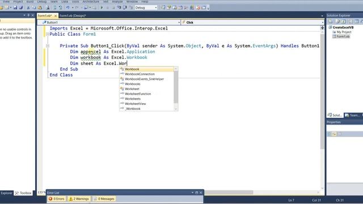This screenshot has height=204, width=363.
Task: Open the active documents list dropdown
Action: pyautogui.click(x=322, y=16)
